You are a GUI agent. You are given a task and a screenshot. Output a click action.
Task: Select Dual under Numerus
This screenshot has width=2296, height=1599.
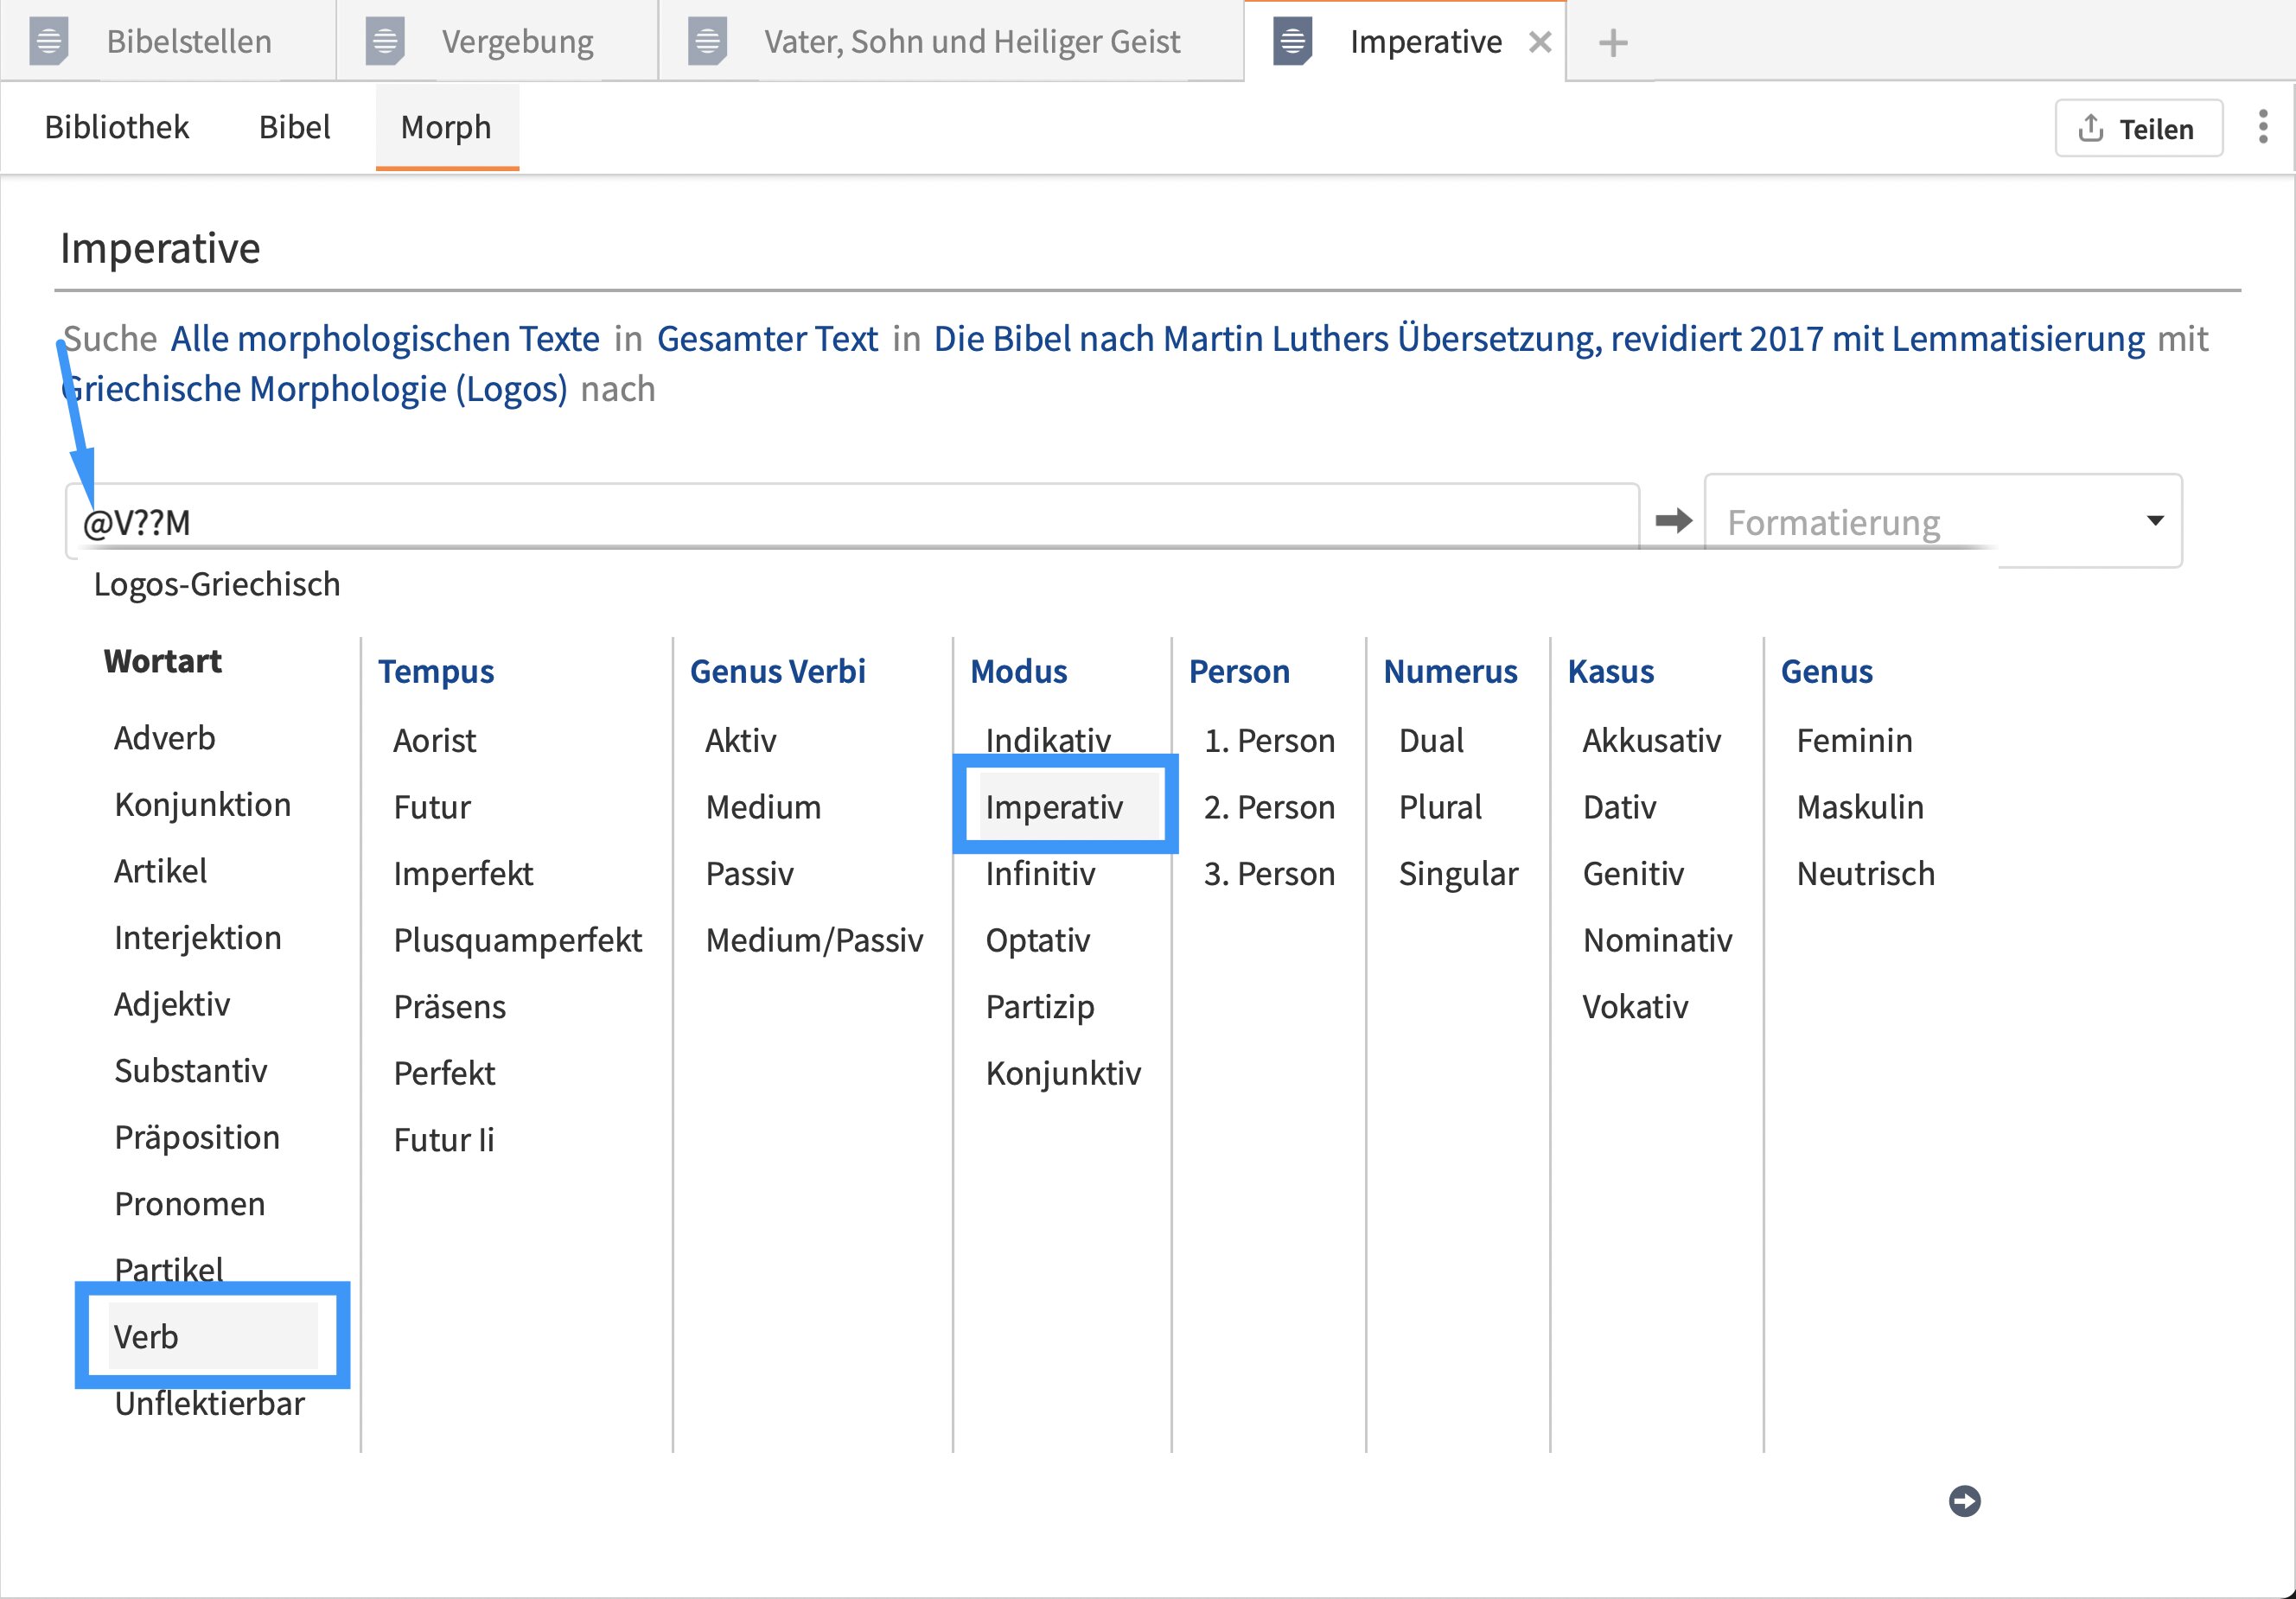(1431, 740)
